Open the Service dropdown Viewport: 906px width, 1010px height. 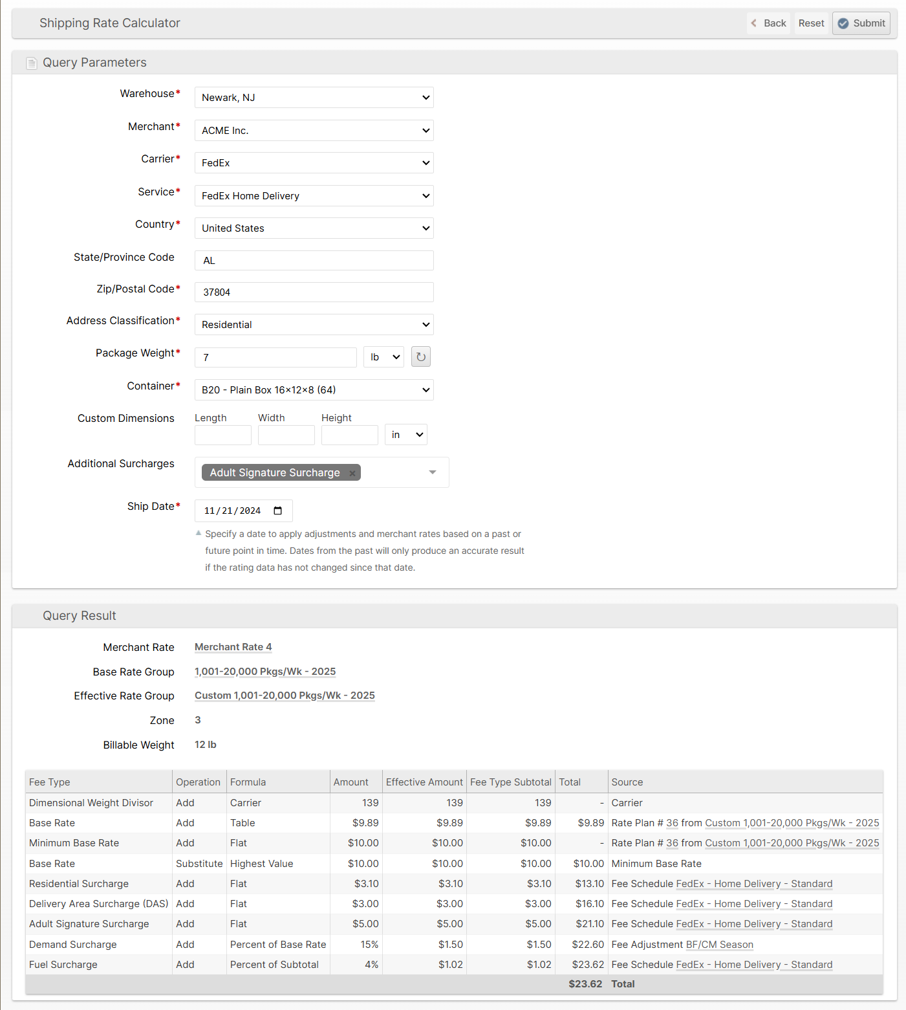pyautogui.click(x=314, y=196)
